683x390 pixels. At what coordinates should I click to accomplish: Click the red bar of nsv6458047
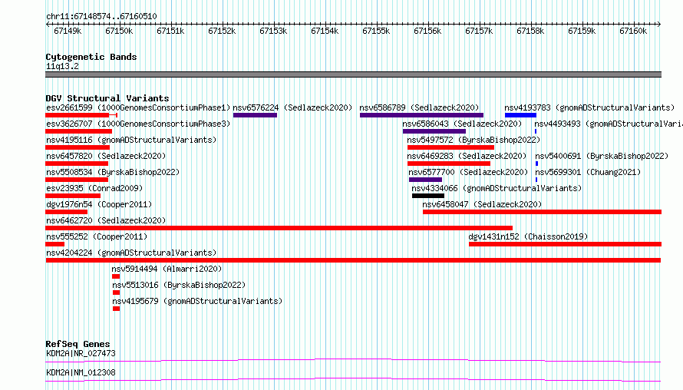pos(542,212)
